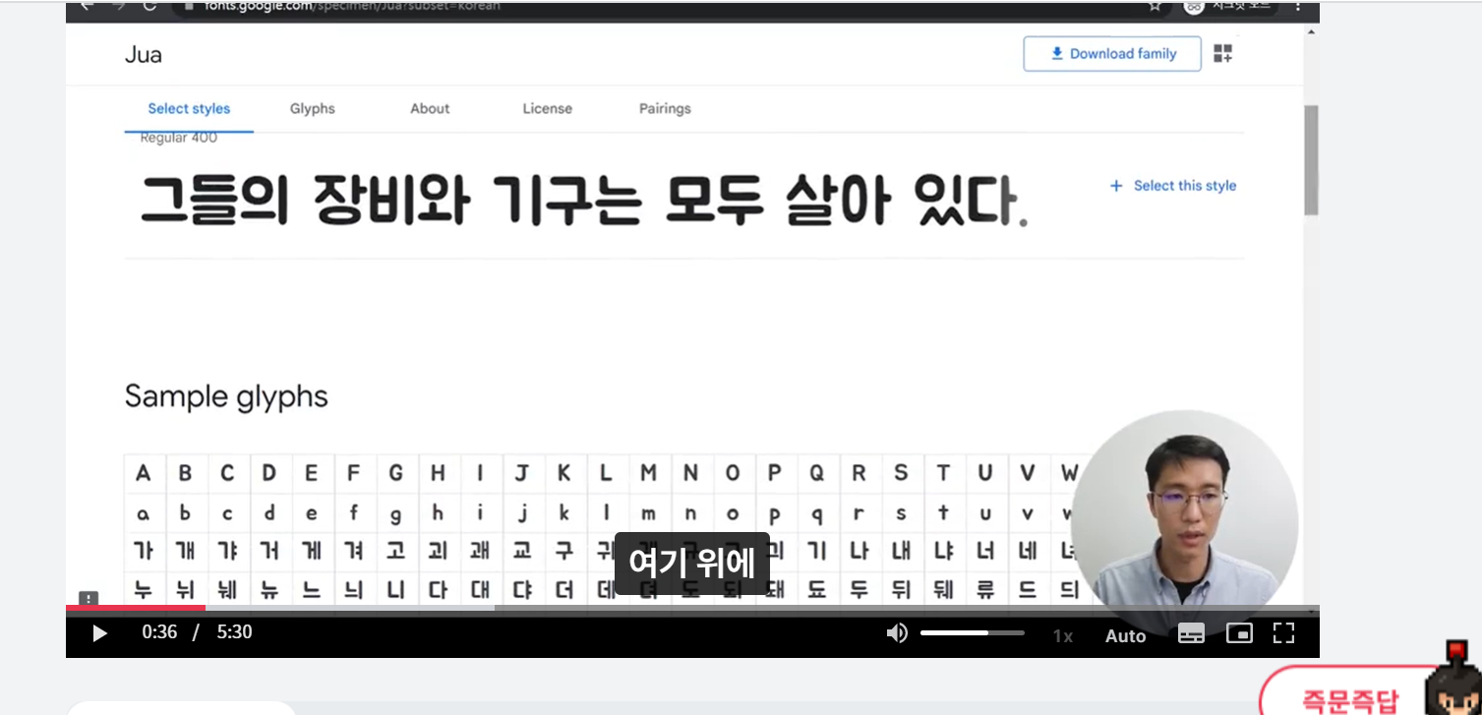Screen dimensions: 1482x715
Task: Click the Sample glyphs heading
Action: 226,397
